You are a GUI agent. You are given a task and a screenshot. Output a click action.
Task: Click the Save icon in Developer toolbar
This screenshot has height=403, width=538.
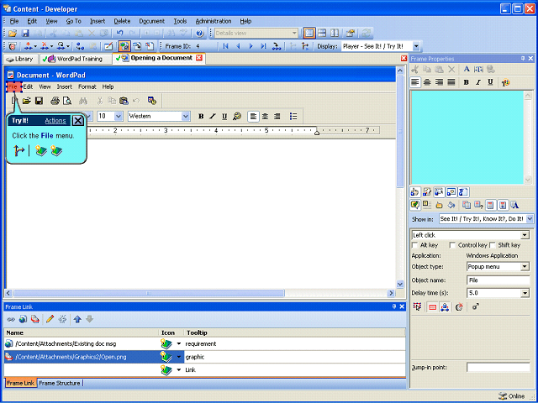[25, 34]
